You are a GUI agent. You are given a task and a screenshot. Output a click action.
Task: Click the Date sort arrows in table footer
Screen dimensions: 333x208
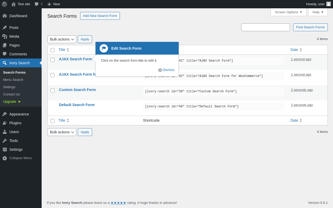pyautogui.click(x=301, y=120)
